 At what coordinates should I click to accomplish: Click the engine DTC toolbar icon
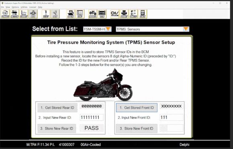[33, 14]
